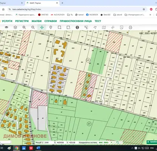Image resolution: width=157 pixels, height=151 pixels.
Task: Bookmark this page with the star
Action: pos(144,9)
